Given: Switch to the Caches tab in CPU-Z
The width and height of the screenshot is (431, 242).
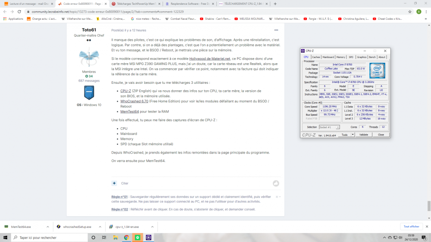Looking at the screenshot, I should click(316, 57).
